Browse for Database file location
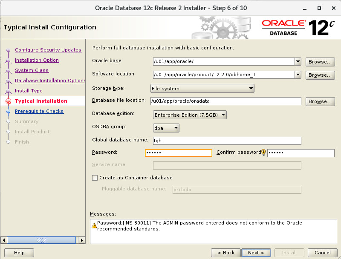 (x=320, y=101)
